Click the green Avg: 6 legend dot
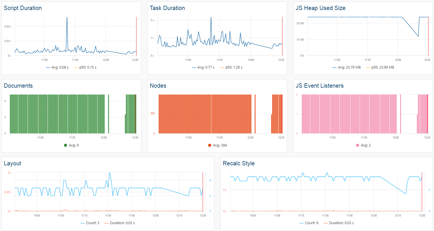 pyautogui.click(x=65, y=145)
